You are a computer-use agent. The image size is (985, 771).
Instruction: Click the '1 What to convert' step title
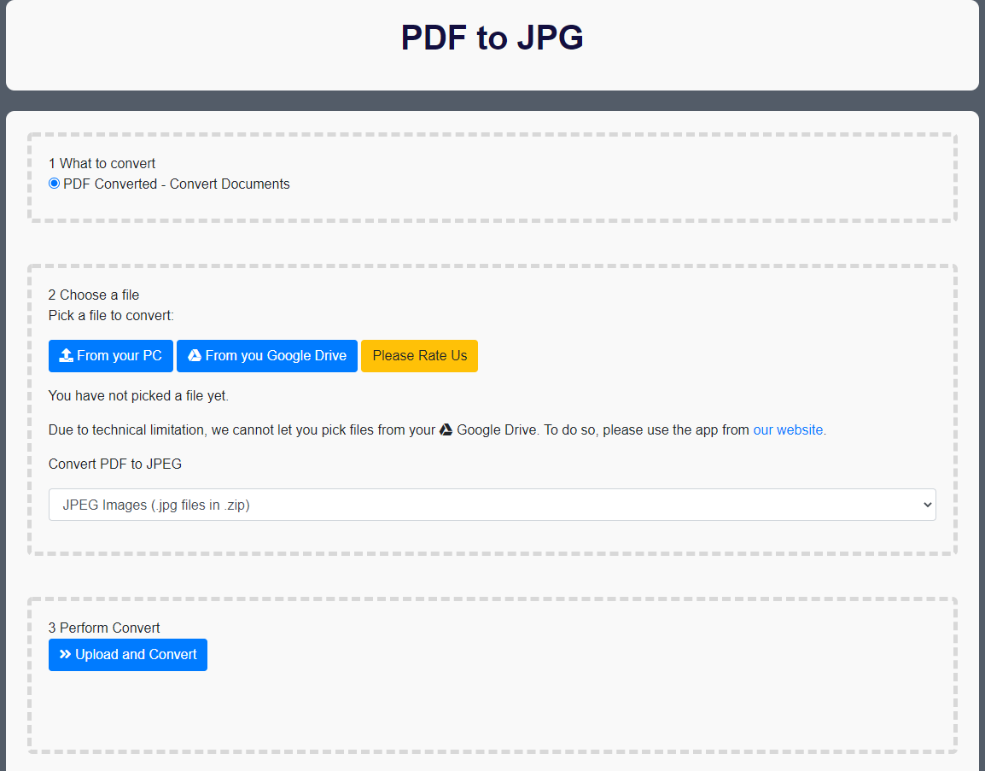click(102, 163)
